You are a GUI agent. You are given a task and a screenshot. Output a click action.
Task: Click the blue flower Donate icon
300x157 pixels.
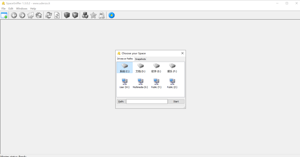pos(112,15)
